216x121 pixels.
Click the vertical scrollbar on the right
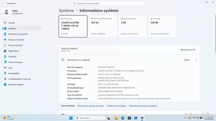(215, 33)
